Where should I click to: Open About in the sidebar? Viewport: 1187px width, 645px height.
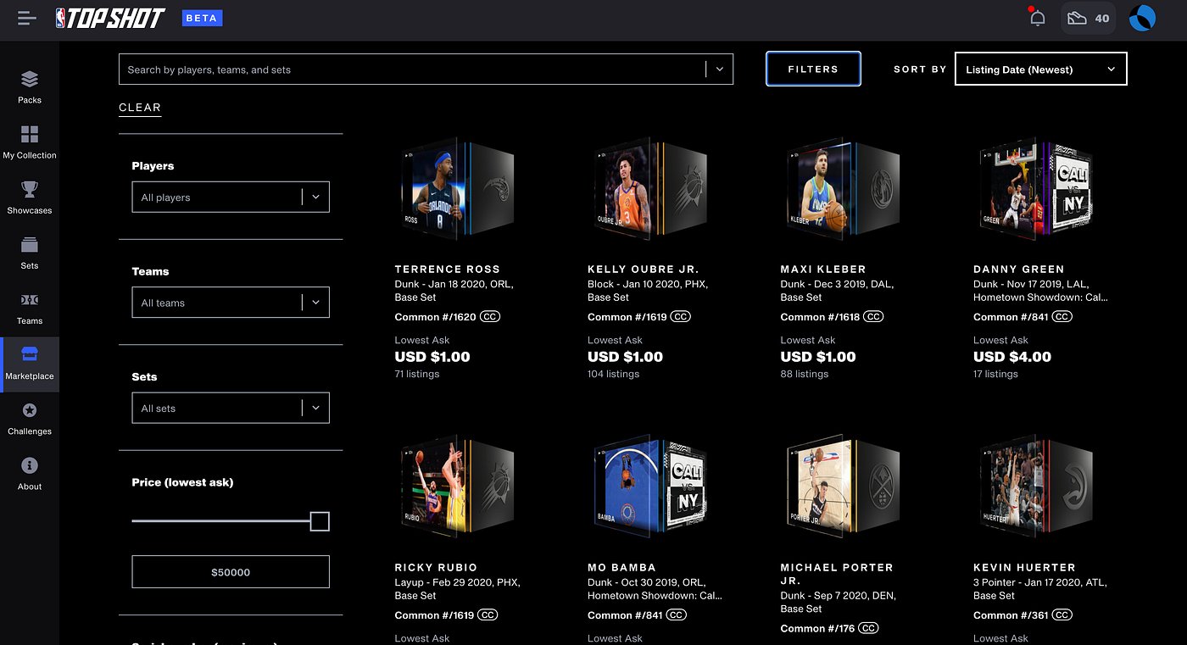pos(30,474)
